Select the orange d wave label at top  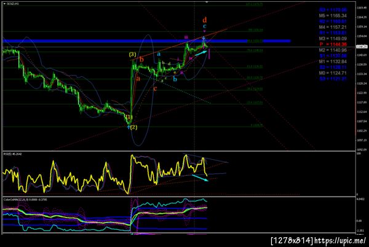(x=205, y=20)
